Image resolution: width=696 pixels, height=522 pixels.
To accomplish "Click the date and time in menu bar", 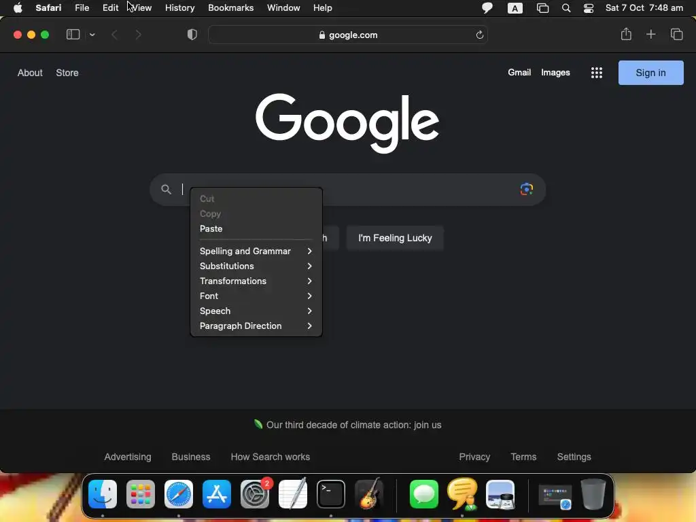I will coord(644,8).
